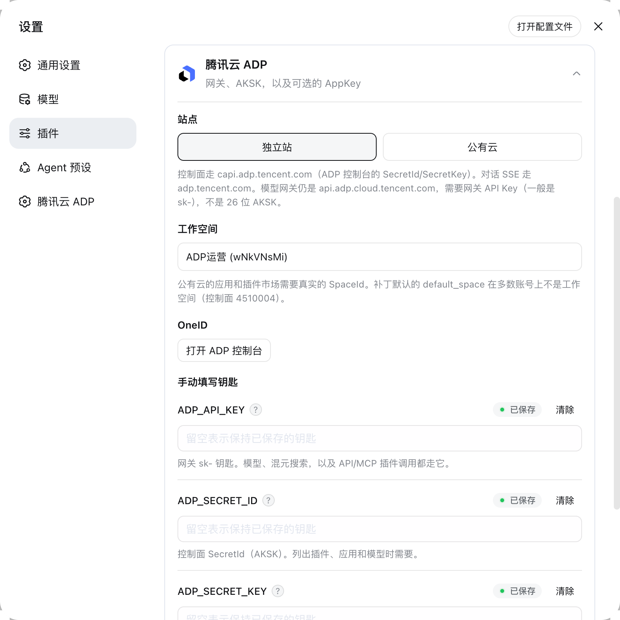This screenshot has height=620, width=620.
Task: Click the vertical scrollbar on the right
Action: [x=617, y=353]
